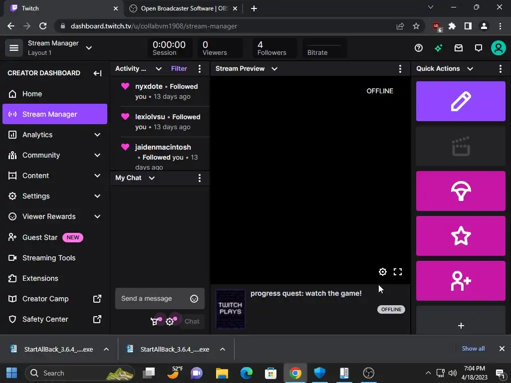Open Microsoft Edge from the taskbar
The image size is (511, 383).
click(x=247, y=373)
